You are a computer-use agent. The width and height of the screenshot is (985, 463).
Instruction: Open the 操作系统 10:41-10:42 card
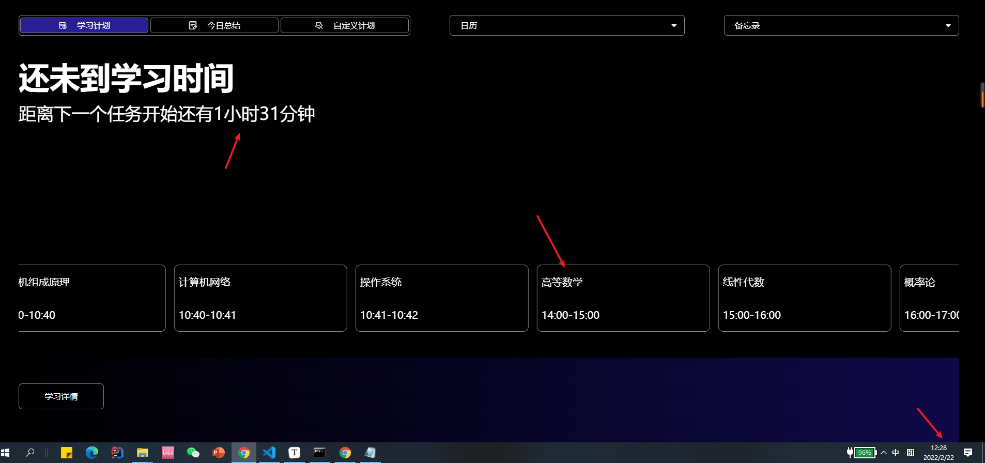[x=442, y=298]
